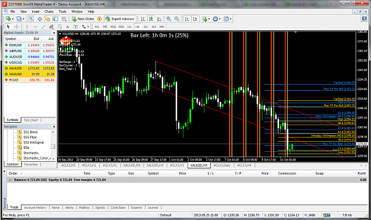Select the Text tool labeled A
This screenshot has width=371, height=220.
[68, 27]
